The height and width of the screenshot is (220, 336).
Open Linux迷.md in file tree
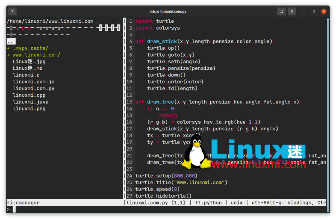(x=28, y=68)
